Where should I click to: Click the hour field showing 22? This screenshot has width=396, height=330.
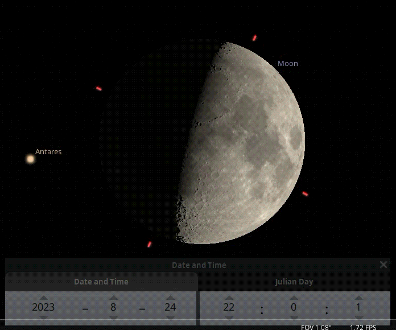click(229, 307)
